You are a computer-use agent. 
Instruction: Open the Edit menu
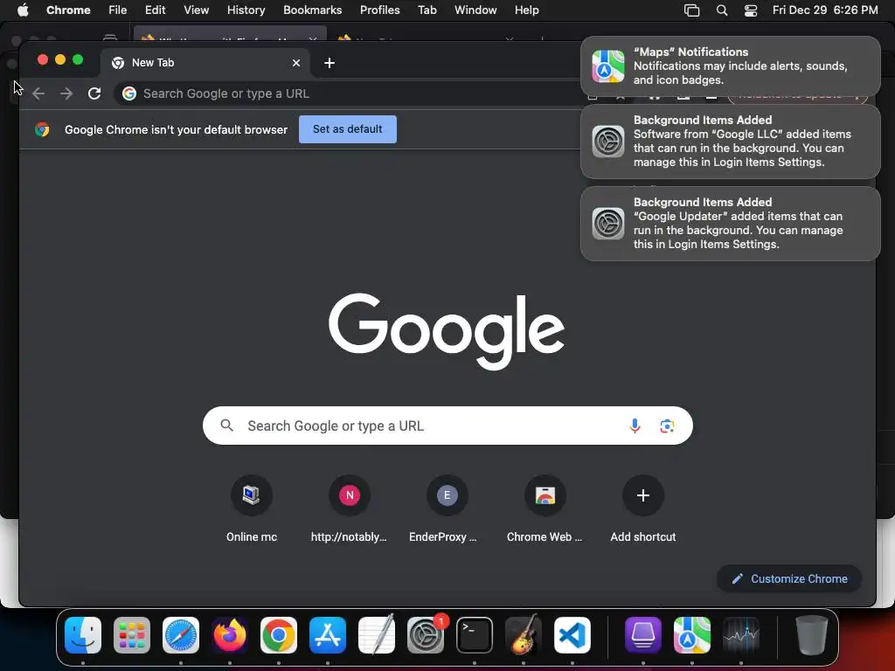tap(155, 10)
